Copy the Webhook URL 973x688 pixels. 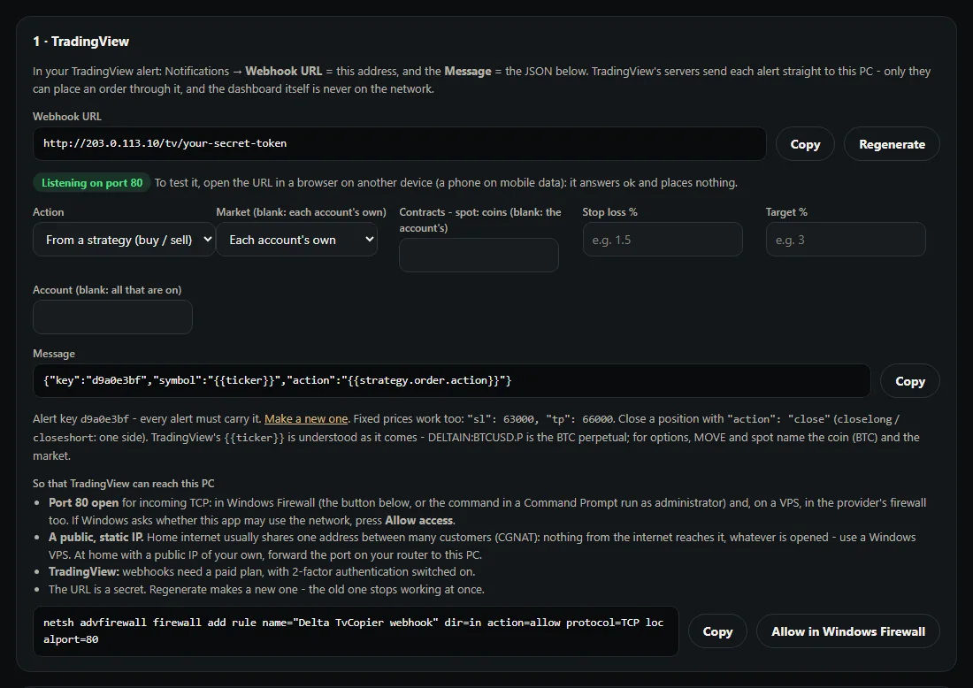tap(805, 144)
